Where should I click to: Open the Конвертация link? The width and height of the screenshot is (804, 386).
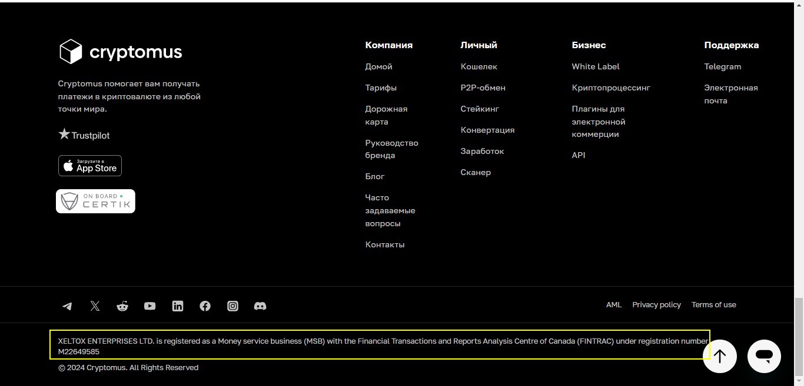pyautogui.click(x=487, y=130)
